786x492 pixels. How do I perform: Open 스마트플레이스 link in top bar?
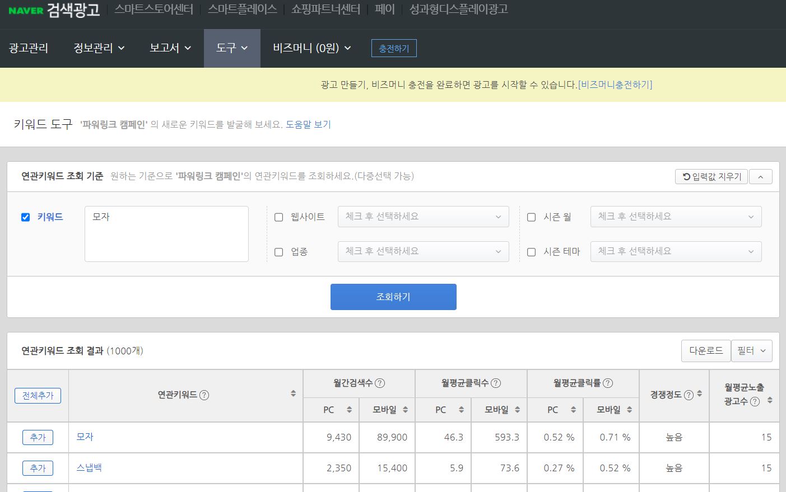(242, 10)
